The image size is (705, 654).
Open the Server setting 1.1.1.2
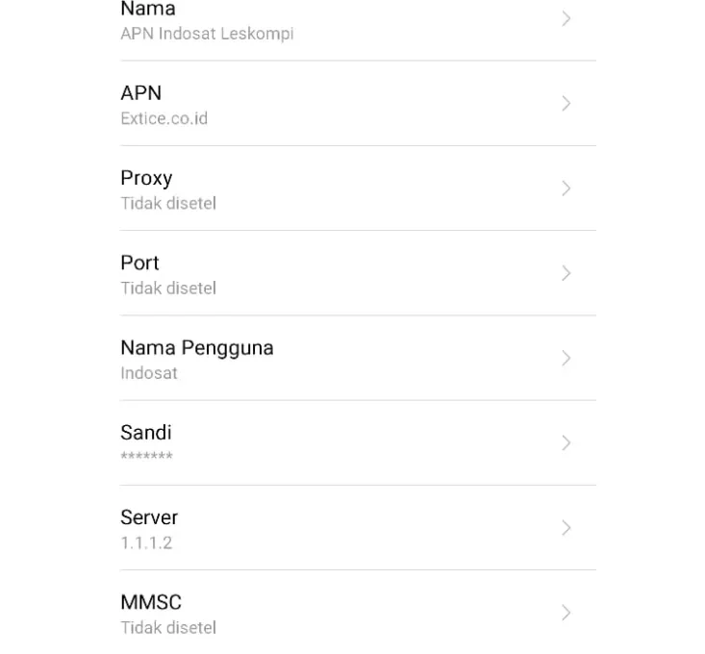coord(358,528)
